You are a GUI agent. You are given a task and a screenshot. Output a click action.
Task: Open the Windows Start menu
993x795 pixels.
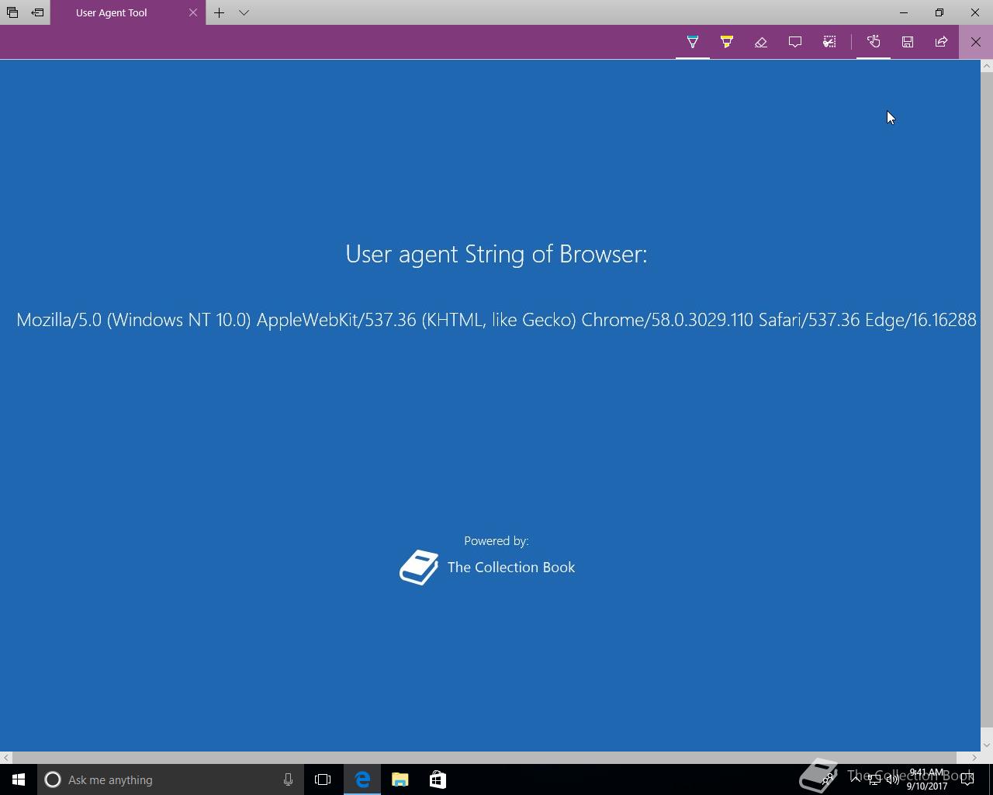(x=19, y=779)
